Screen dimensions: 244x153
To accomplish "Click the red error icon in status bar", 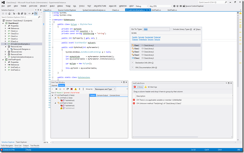I will 2,150.
